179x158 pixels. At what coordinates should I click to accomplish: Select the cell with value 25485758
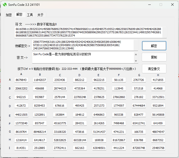[x=158, y=148]
